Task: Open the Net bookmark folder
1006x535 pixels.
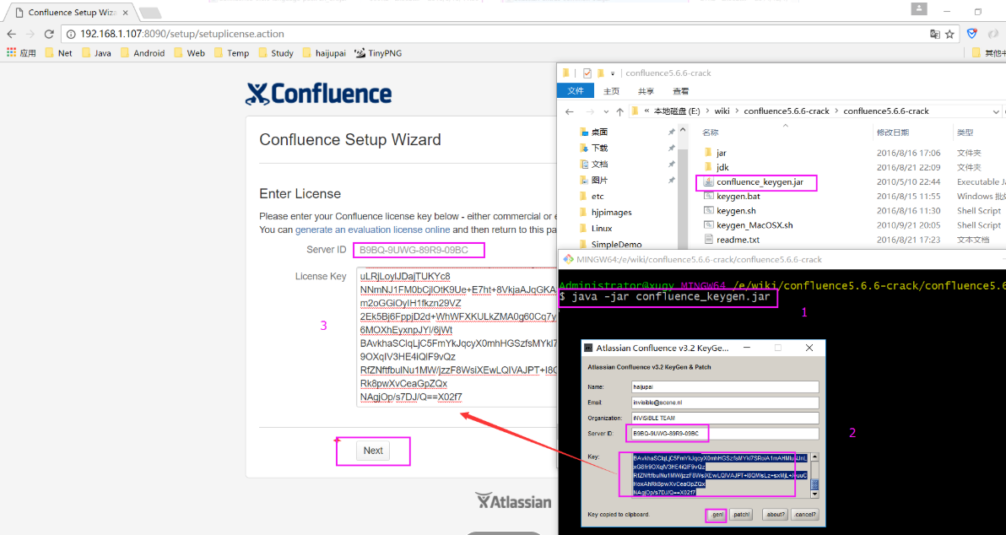Action: 58,53
